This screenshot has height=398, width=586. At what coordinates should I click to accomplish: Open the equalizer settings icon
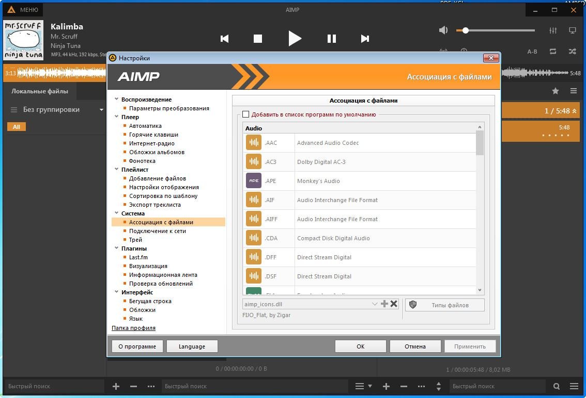553,30
